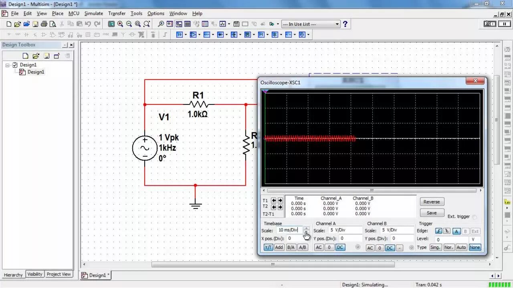The width and height of the screenshot is (513, 288).
Task: Open the Postprocessor icon
Action: pos(236,24)
